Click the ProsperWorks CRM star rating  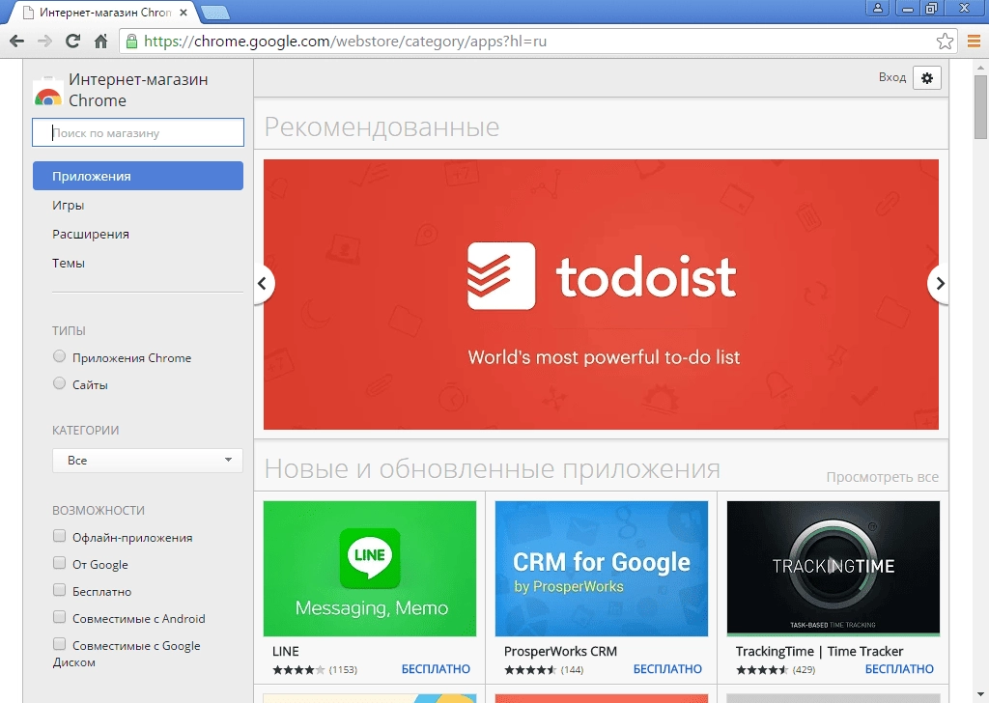point(530,669)
